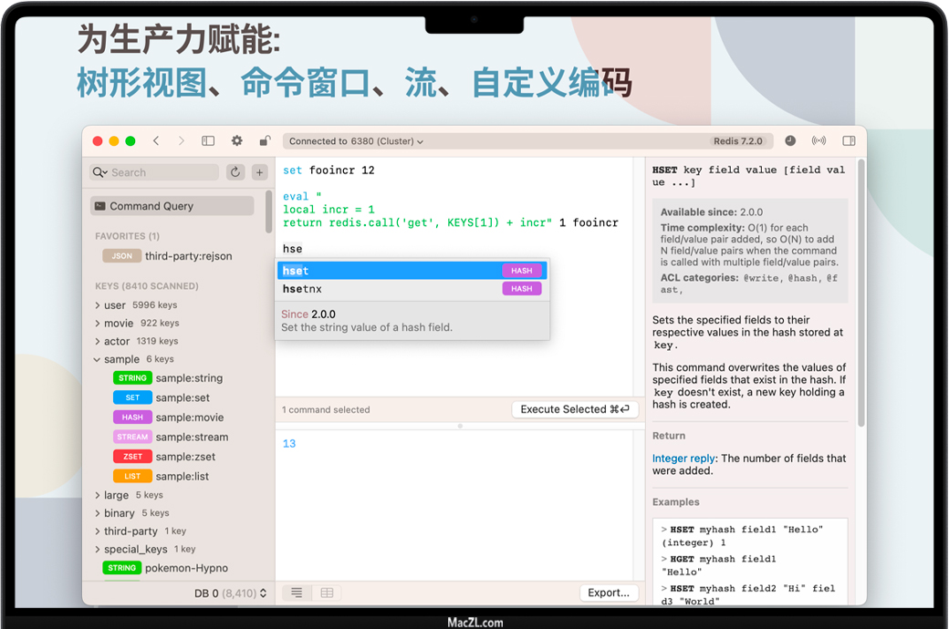Switch to table result view
The height and width of the screenshot is (629, 949).
coord(327,593)
